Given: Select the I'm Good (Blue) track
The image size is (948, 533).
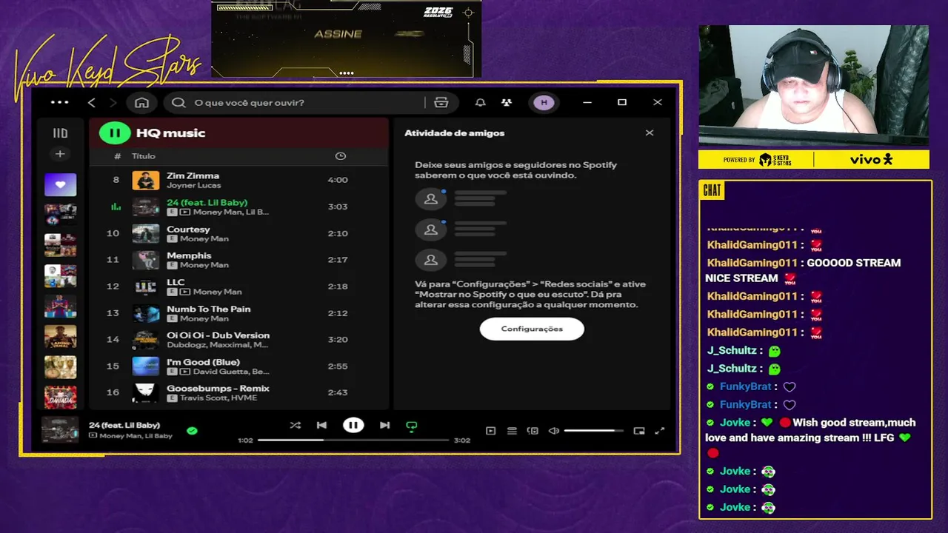Looking at the screenshot, I should click(x=238, y=366).
